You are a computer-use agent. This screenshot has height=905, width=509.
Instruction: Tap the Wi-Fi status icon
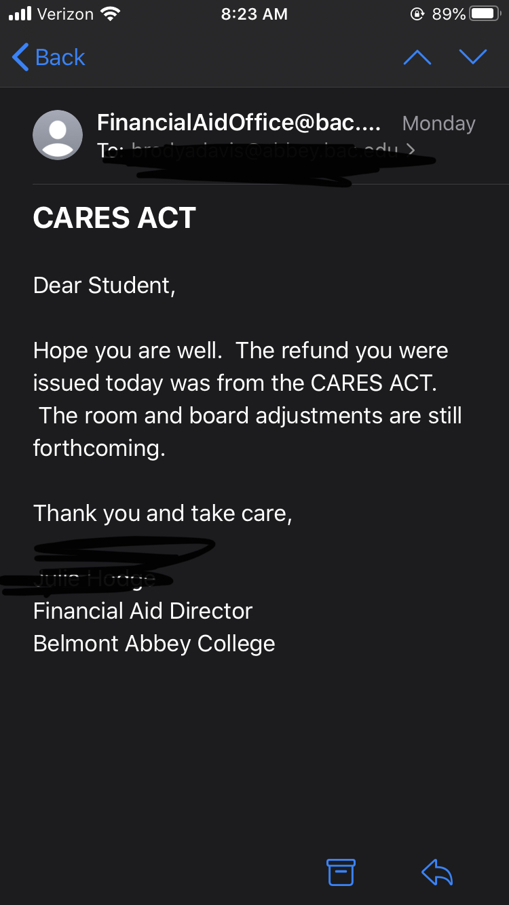pyautogui.click(x=109, y=14)
